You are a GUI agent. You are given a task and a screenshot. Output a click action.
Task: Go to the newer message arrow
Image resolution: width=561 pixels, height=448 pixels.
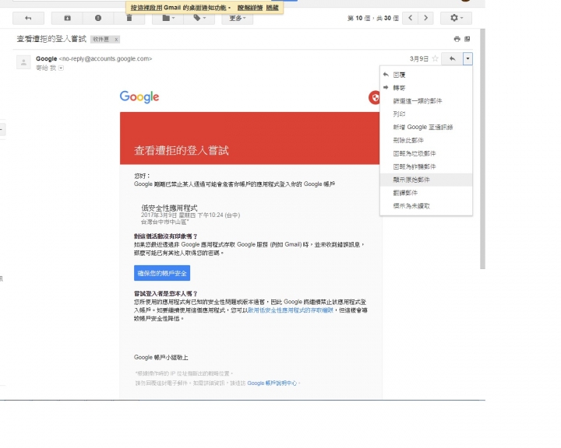click(x=411, y=18)
